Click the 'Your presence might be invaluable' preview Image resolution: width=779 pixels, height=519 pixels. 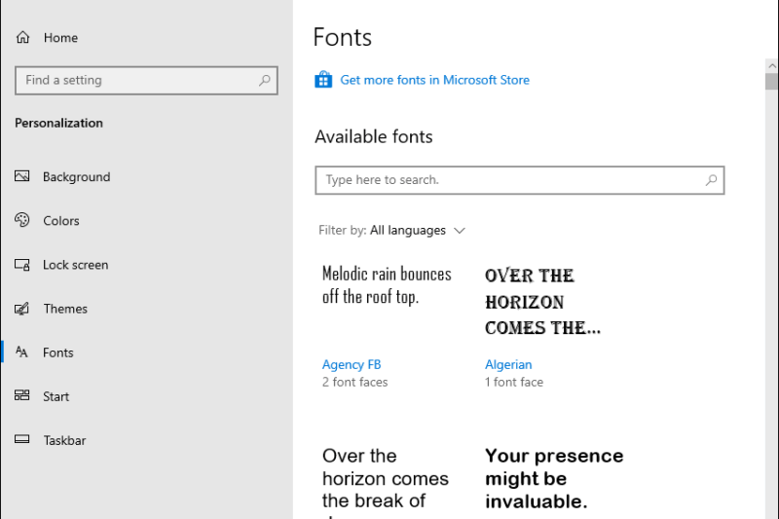click(554, 478)
